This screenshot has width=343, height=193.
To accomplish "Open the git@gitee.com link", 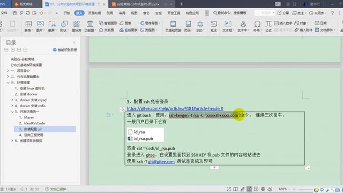I will [x=161, y=161].
